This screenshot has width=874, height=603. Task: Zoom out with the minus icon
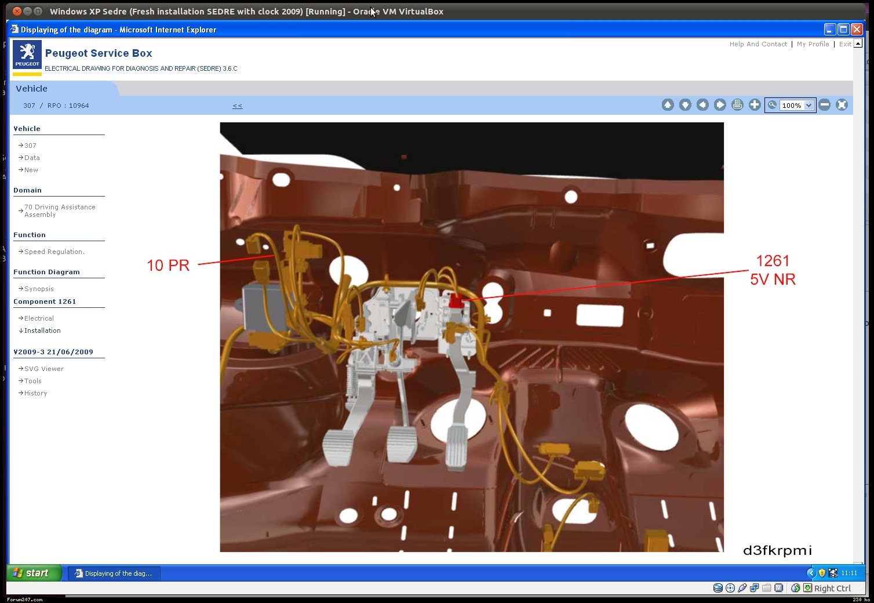pos(825,105)
